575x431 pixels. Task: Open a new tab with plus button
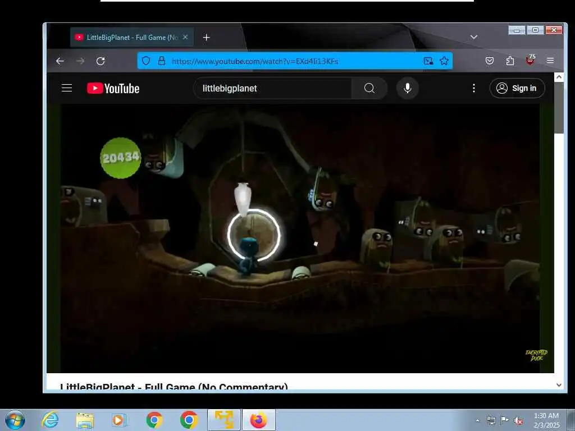pyautogui.click(x=206, y=38)
